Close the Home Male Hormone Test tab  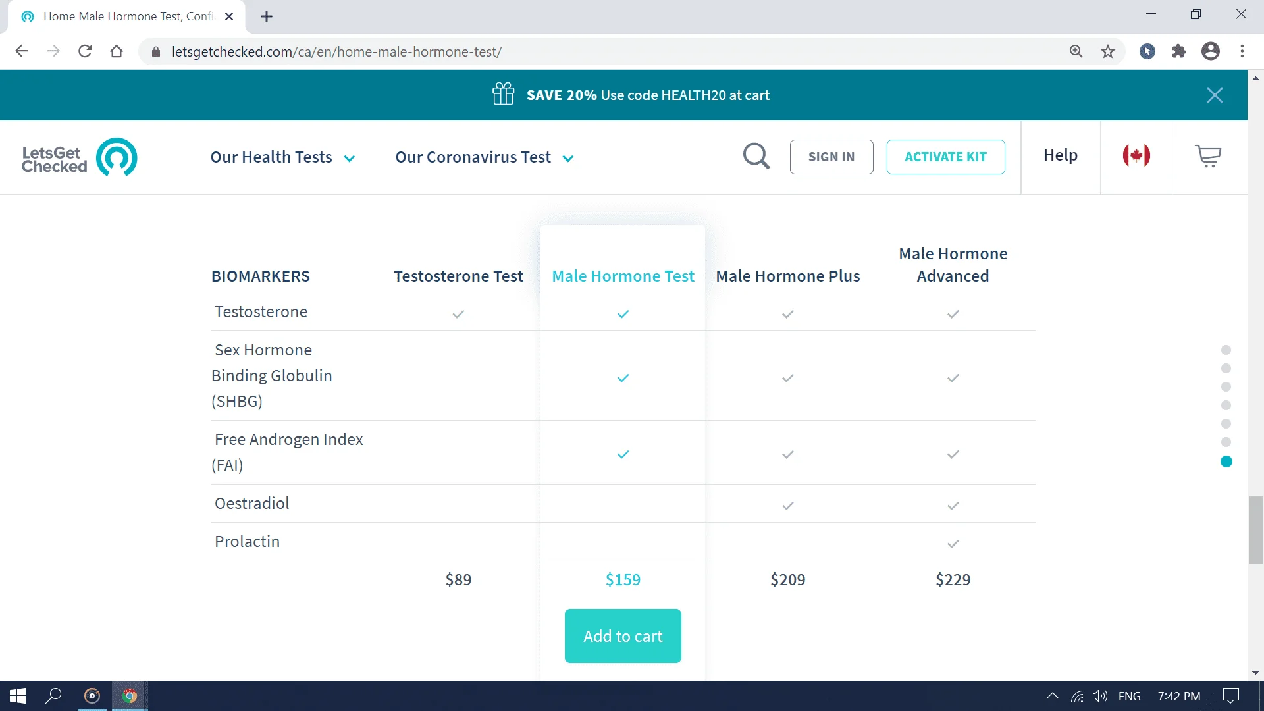pyautogui.click(x=229, y=16)
